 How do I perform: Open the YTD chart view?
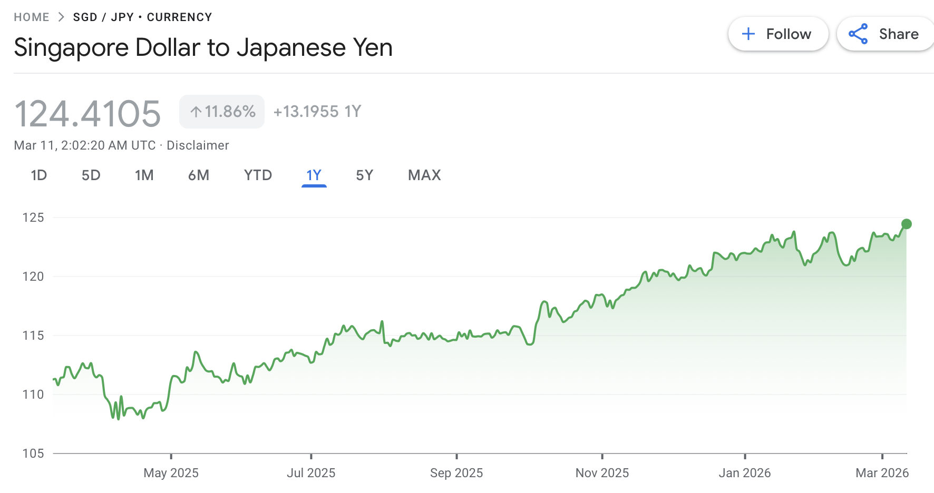point(258,175)
